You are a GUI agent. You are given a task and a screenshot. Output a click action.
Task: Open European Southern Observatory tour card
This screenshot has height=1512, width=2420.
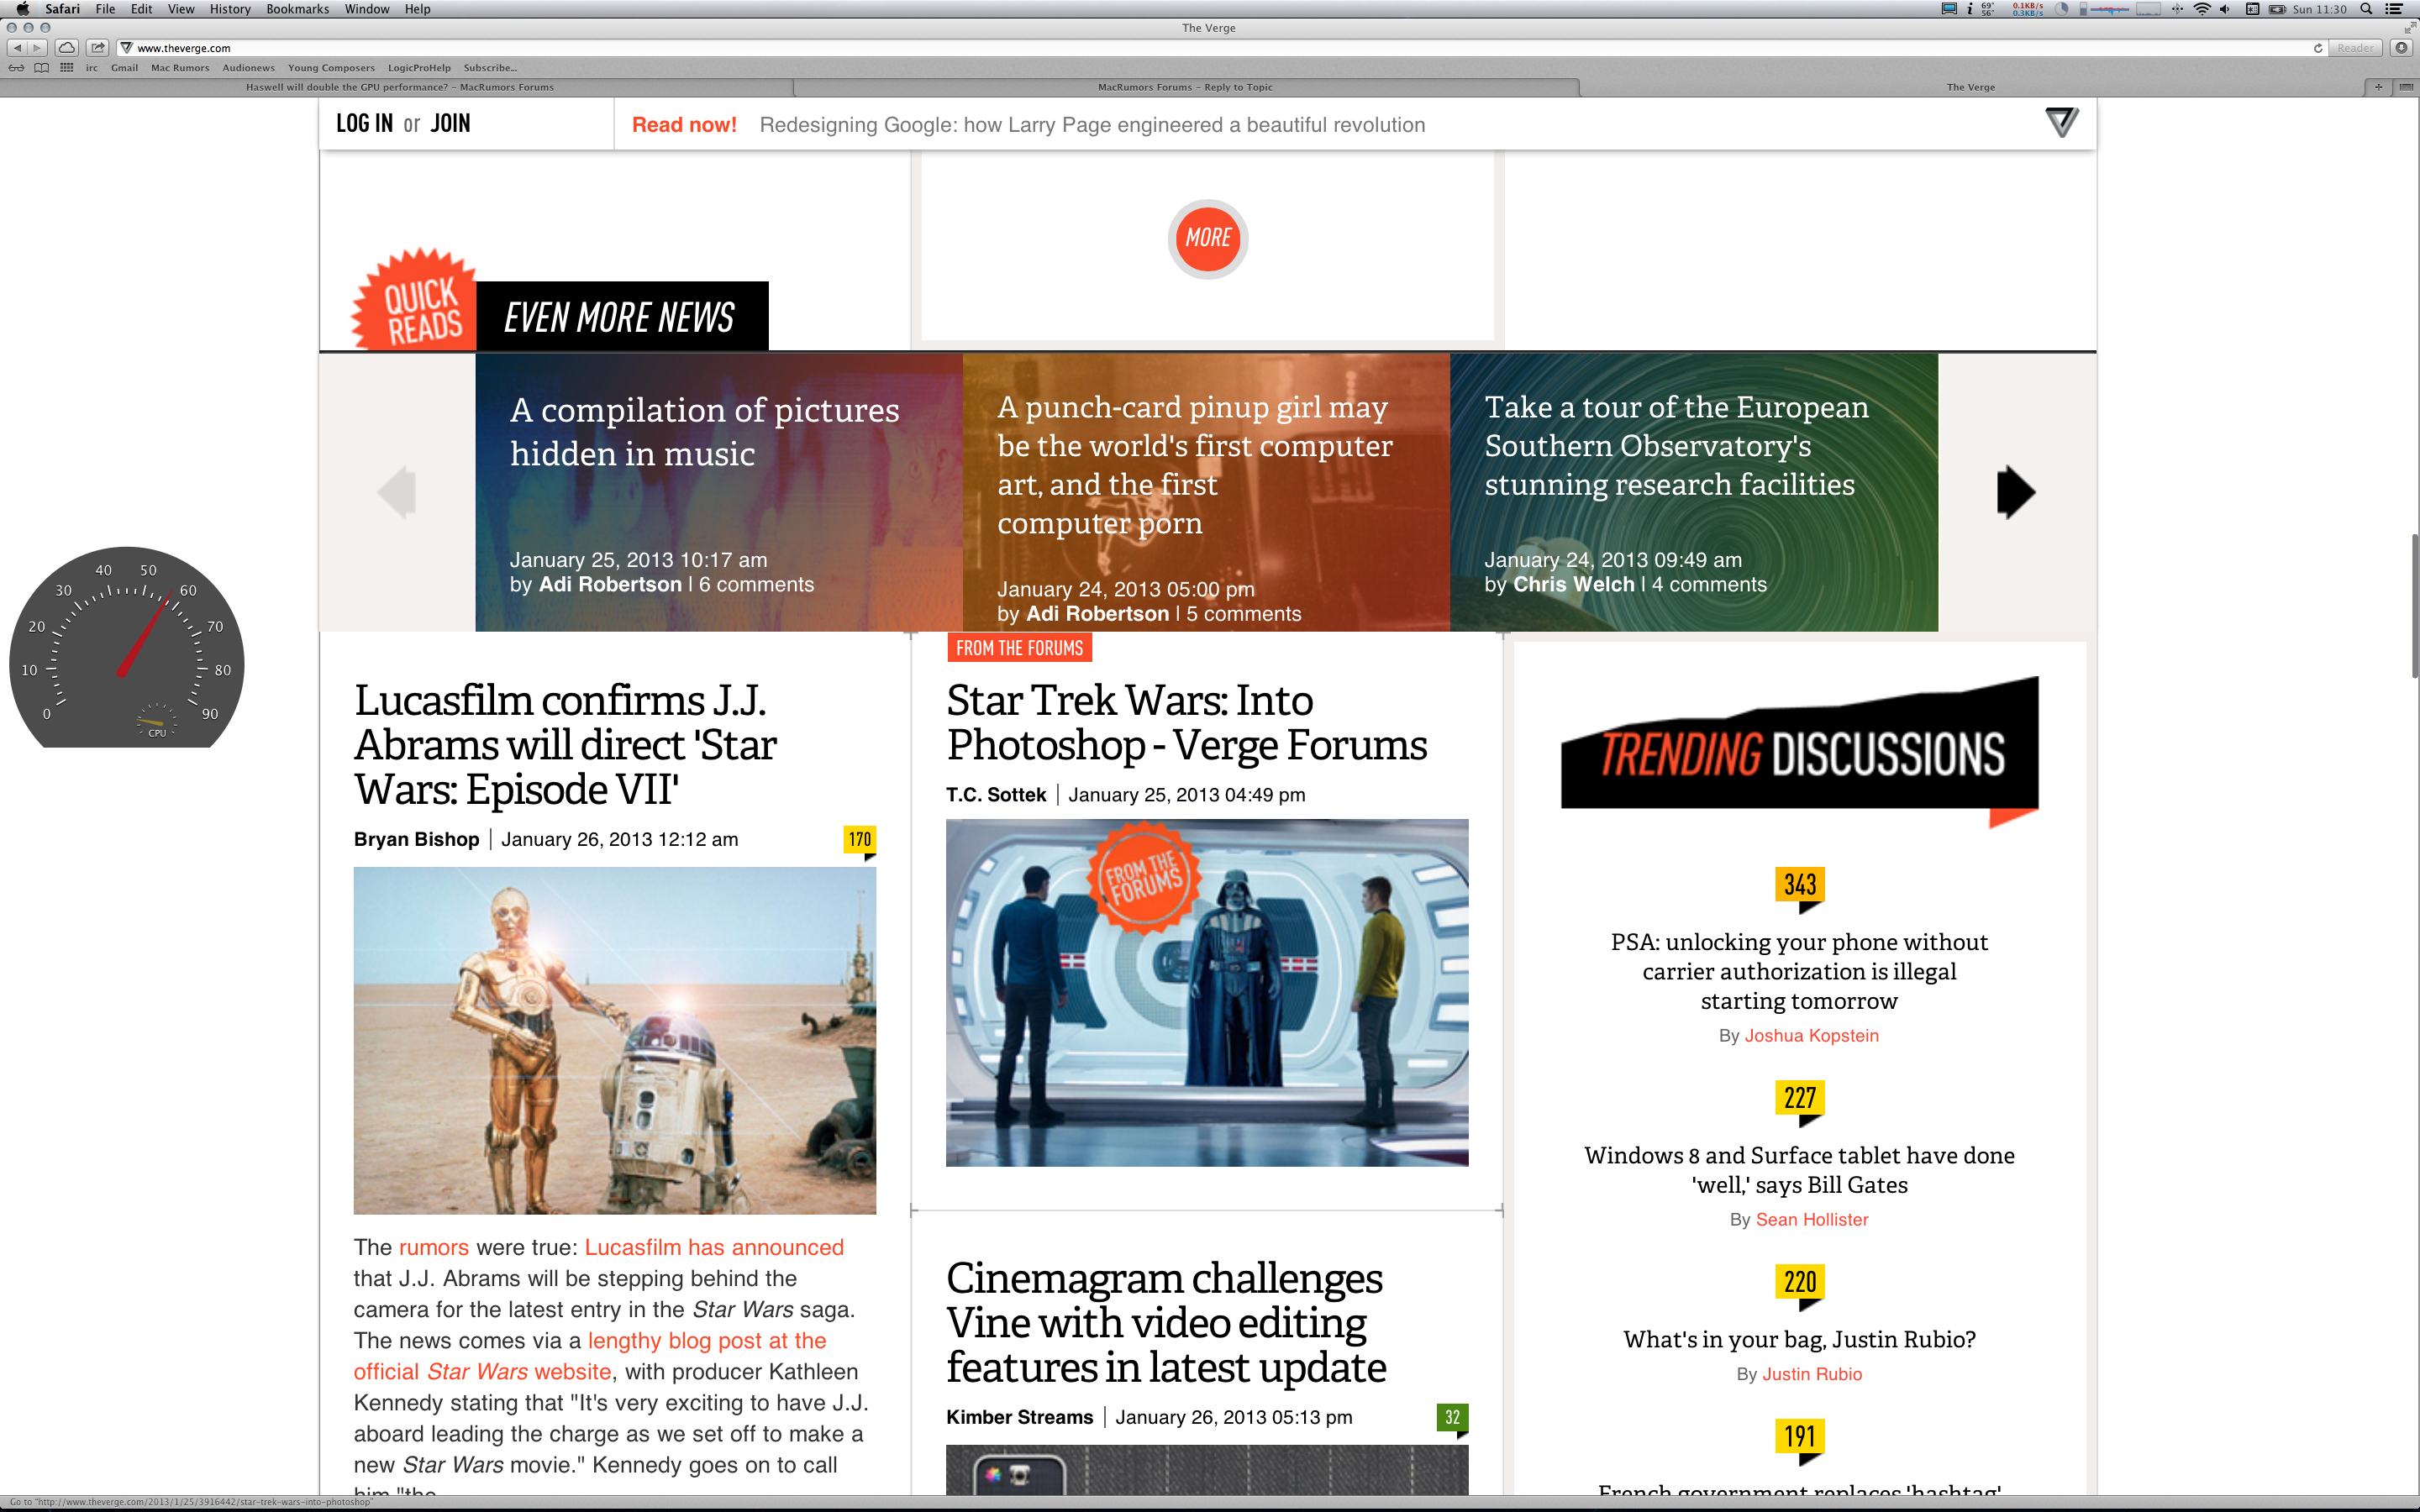coord(1694,492)
